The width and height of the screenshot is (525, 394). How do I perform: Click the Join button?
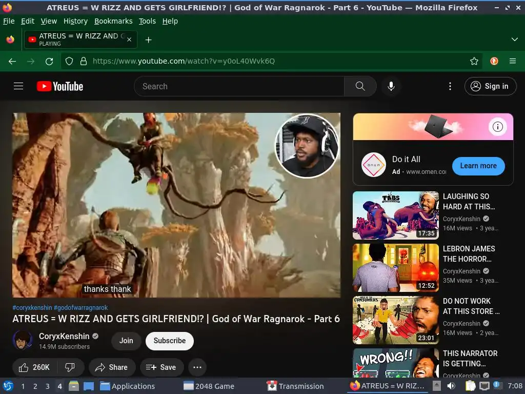(126, 341)
